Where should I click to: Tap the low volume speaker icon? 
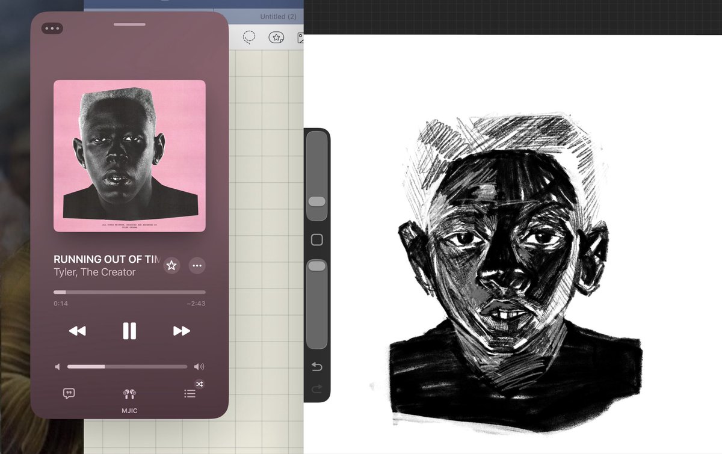click(x=58, y=366)
